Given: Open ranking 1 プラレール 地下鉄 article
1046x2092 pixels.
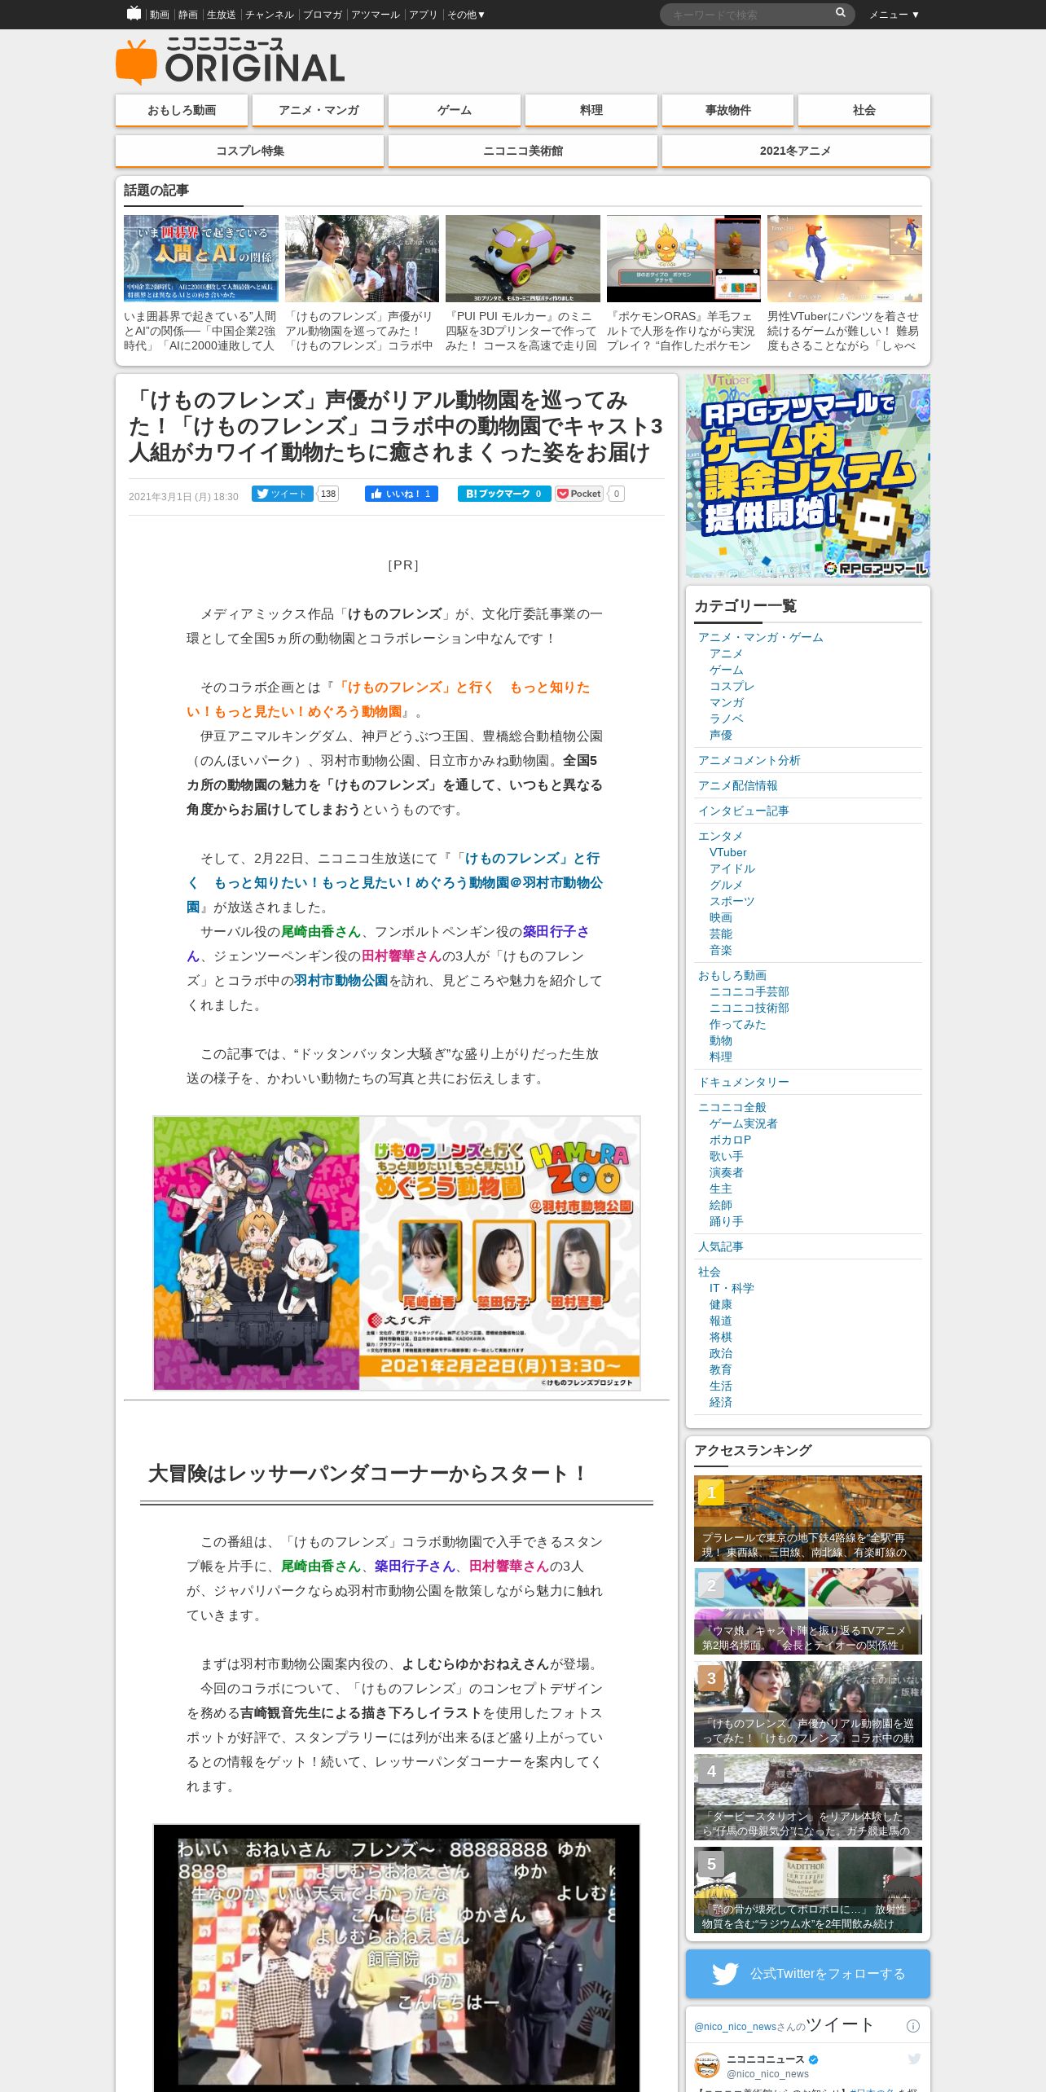Looking at the screenshot, I should (x=808, y=1518).
